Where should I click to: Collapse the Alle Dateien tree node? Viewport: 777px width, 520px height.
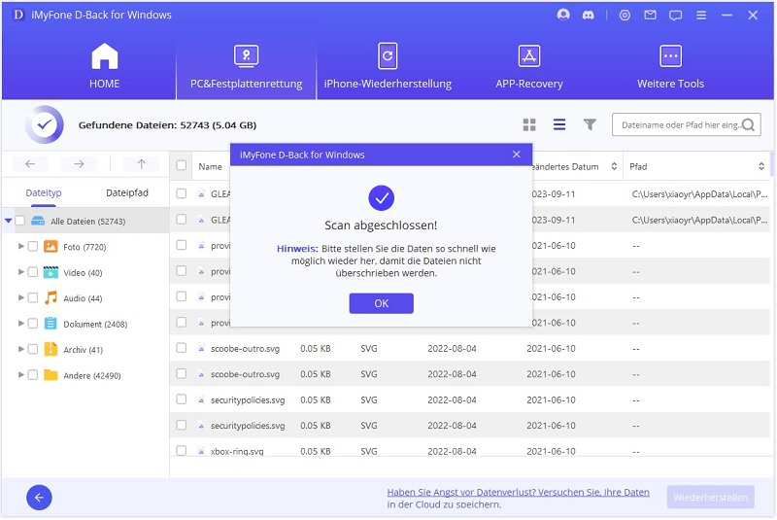click(x=9, y=221)
